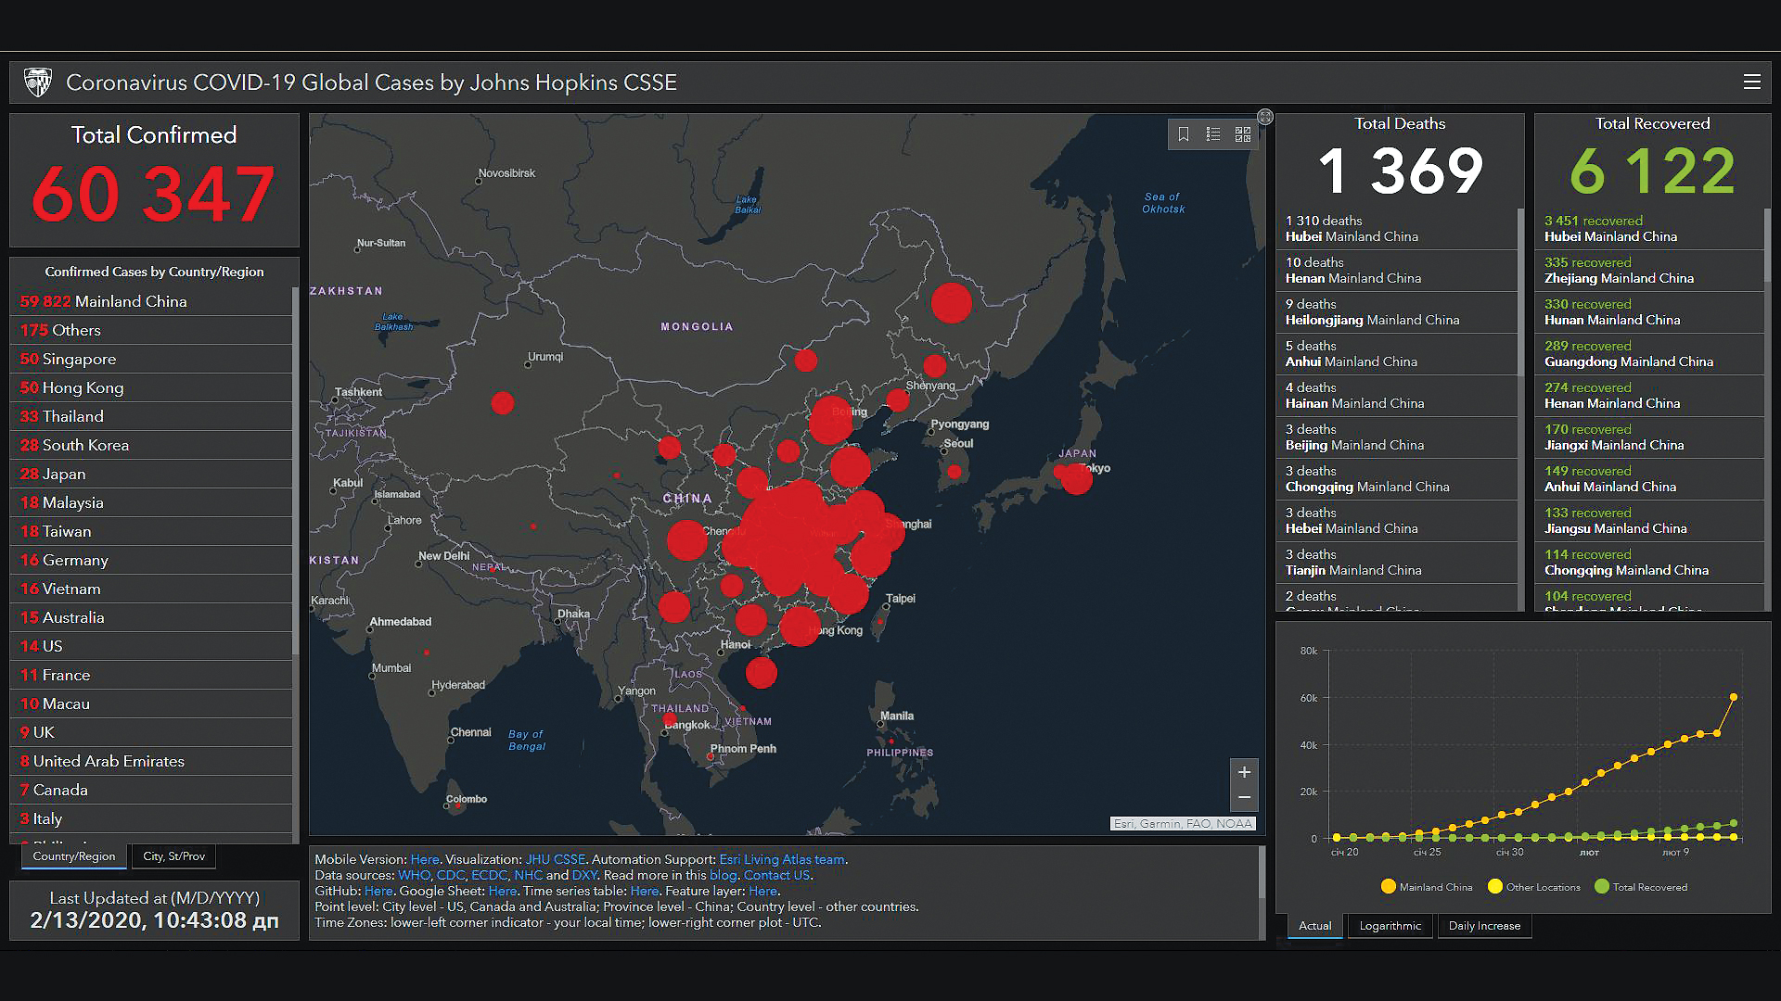Open the JHU CSSE link
This screenshot has height=1001, width=1781.
(x=556, y=859)
